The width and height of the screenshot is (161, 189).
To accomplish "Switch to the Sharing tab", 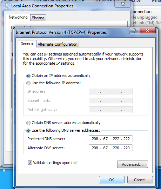I will click(38, 18).
